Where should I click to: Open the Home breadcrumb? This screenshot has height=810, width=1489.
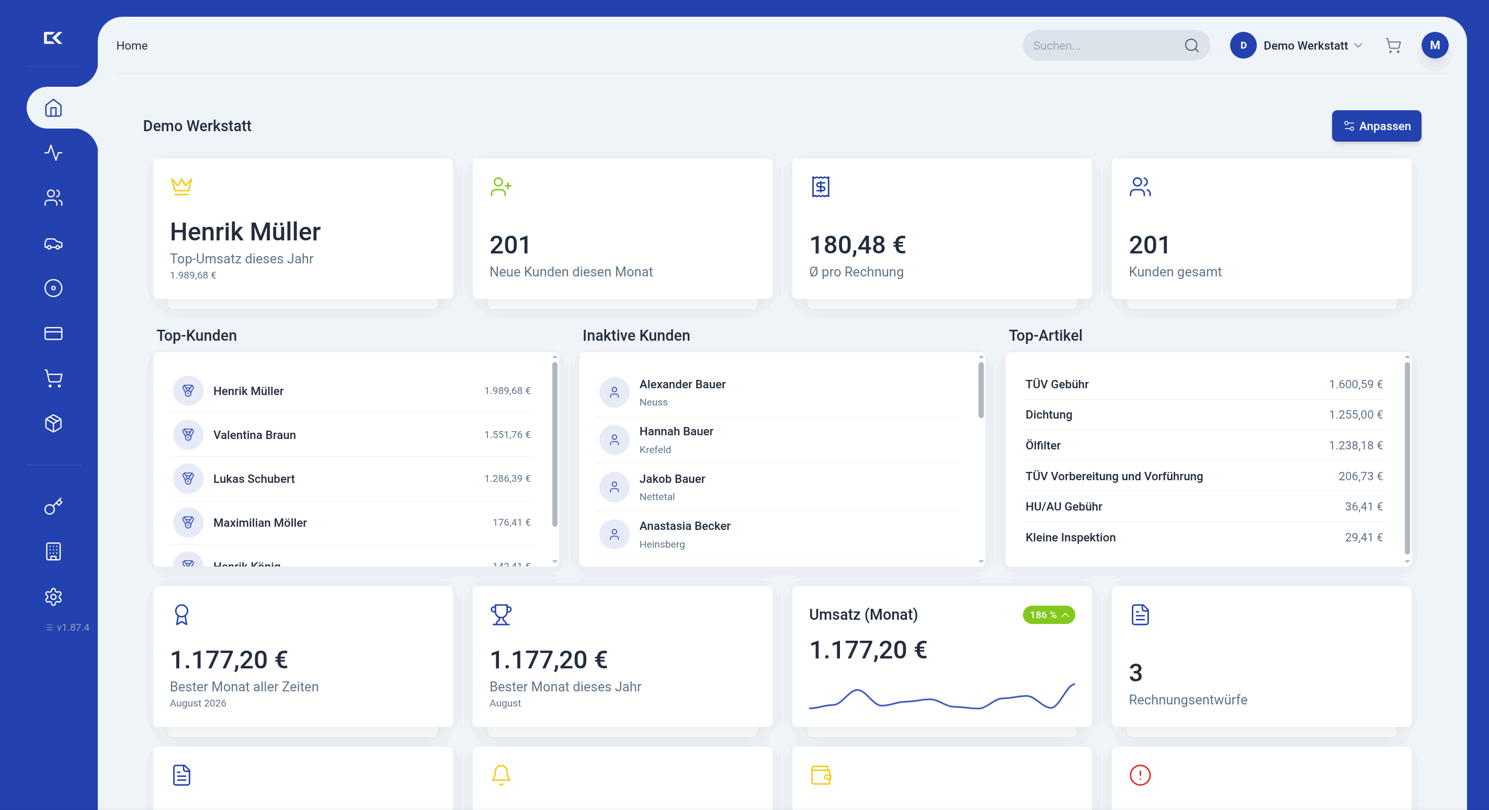pyautogui.click(x=132, y=45)
